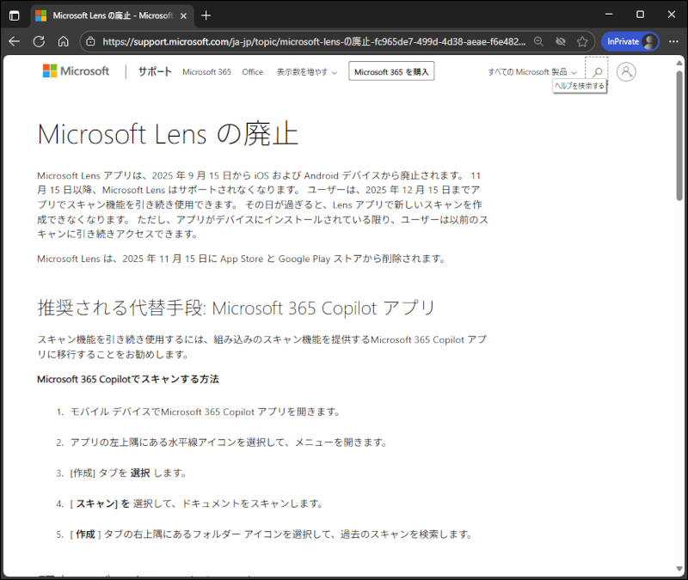This screenshot has width=688, height=580.
Task: Click the address bar URL field
Action: point(310,41)
